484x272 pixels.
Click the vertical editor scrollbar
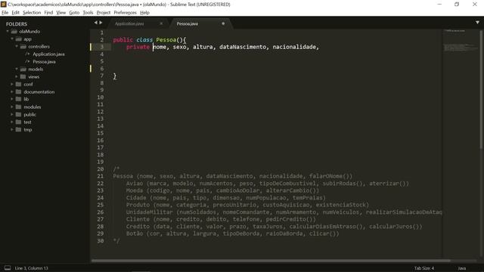coord(481,89)
